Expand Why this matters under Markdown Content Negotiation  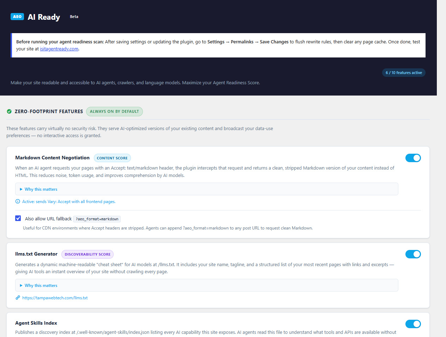point(207,189)
